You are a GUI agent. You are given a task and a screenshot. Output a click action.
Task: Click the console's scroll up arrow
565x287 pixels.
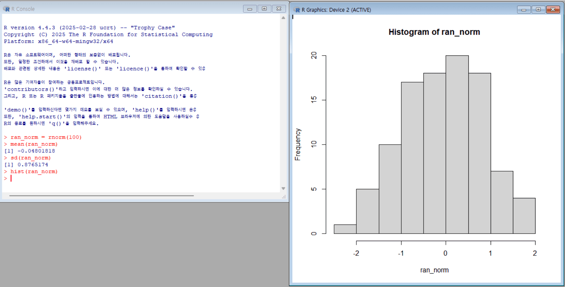(x=283, y=18)
